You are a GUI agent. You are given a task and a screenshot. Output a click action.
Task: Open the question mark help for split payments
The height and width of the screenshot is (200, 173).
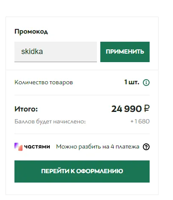146,147
